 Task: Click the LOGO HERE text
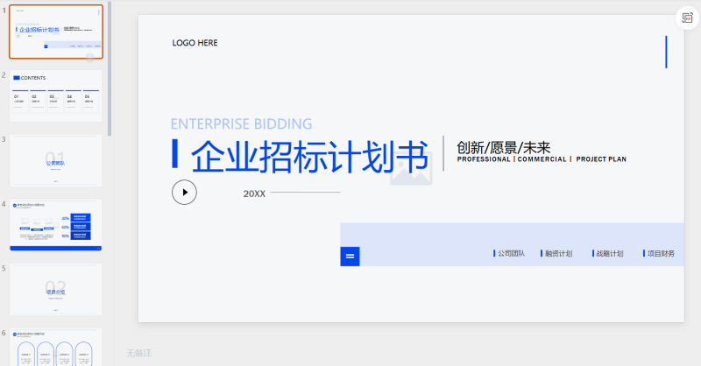(x=195, y=43)
